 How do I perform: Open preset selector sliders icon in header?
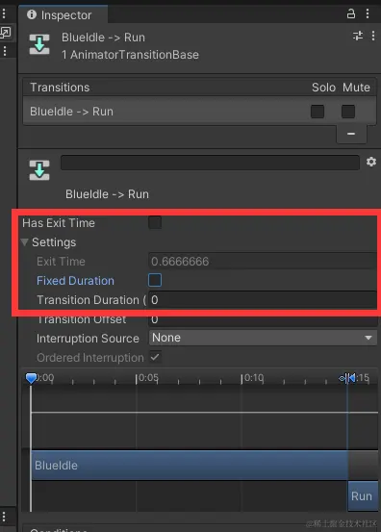pos(358,36)
